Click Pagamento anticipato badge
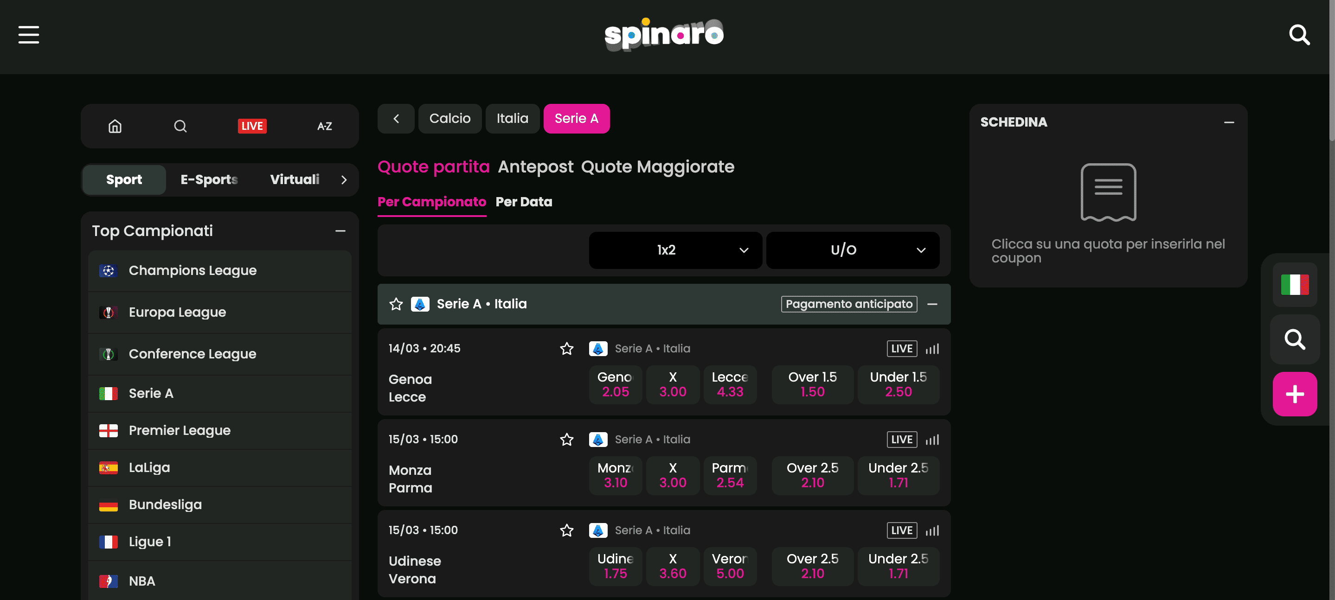The height and width of the screenshot is (600, 1335). (x=848, y=304)
